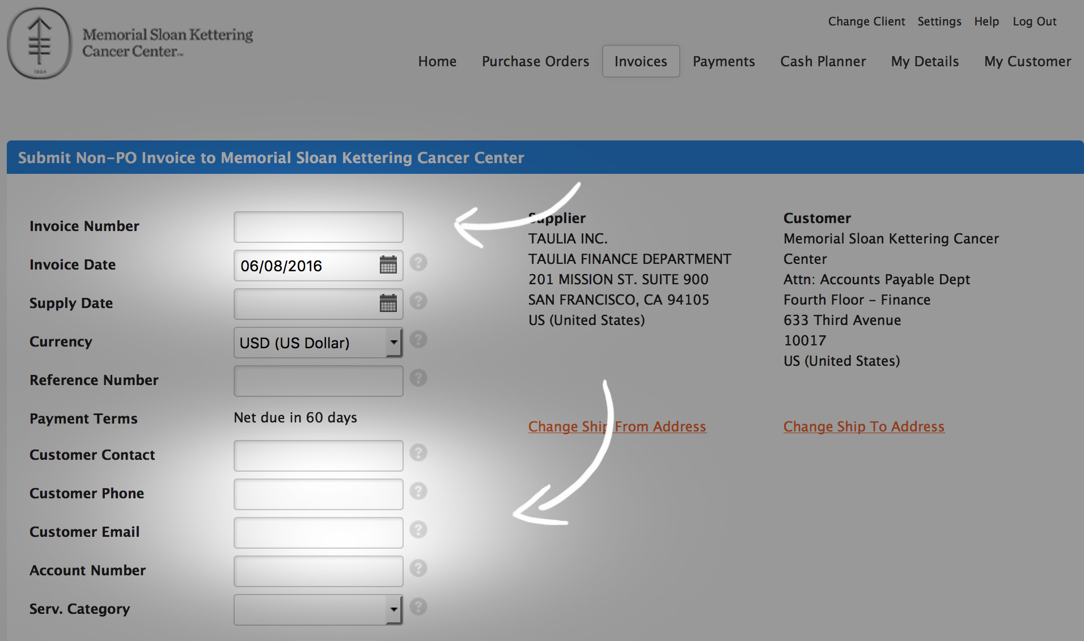1084x641 pixels.
Task: Click the '633 Third Avenue' address line
Action: (842, 320)
